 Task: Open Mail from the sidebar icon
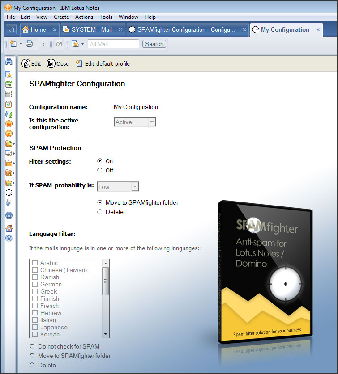pos(9,75)
